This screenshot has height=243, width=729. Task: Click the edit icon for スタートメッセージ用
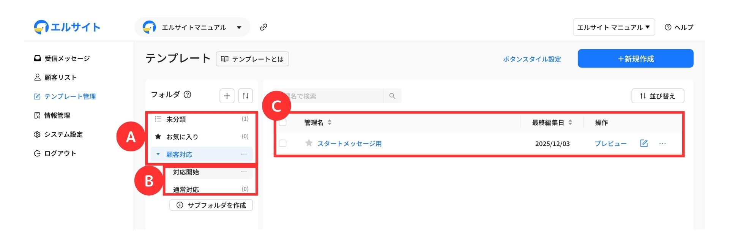(x=644, y=143)
